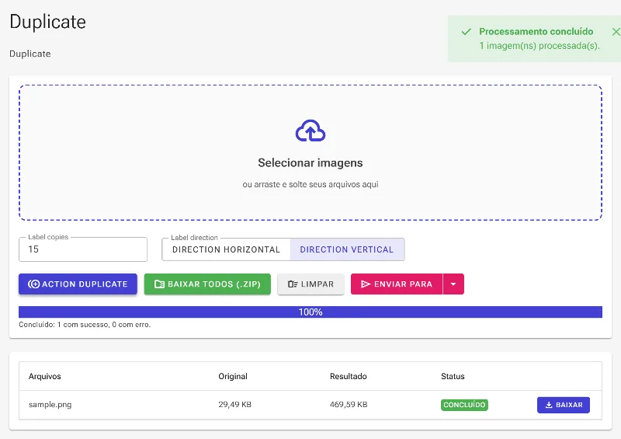The height and width of the screenshot is (439, 621).
Task: Click the Original column header
Action: pos(233,376)
